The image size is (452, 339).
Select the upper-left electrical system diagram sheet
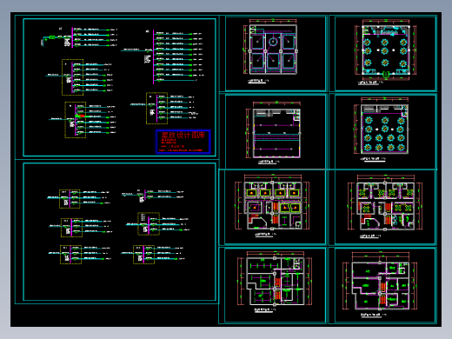pyautogui.click(x=119, y=88)
